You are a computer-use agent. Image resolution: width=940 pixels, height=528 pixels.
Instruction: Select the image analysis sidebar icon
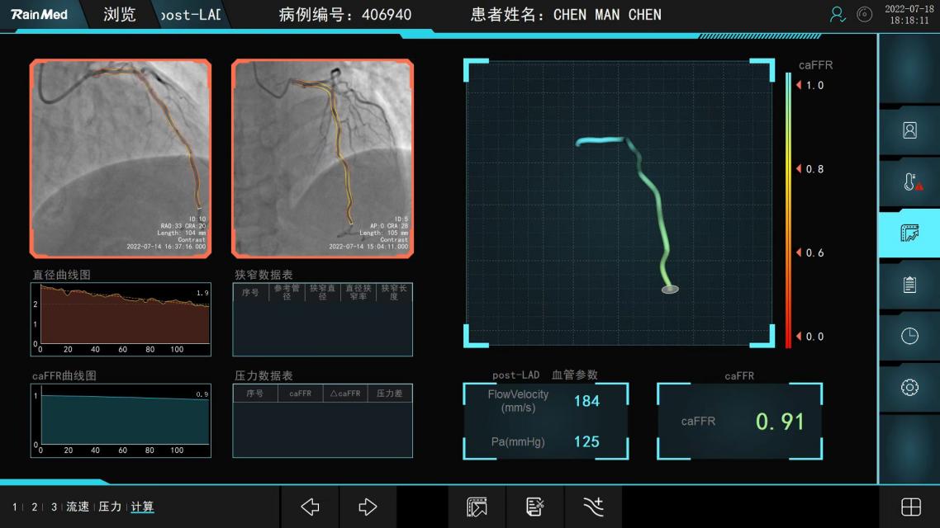(909, 233)
